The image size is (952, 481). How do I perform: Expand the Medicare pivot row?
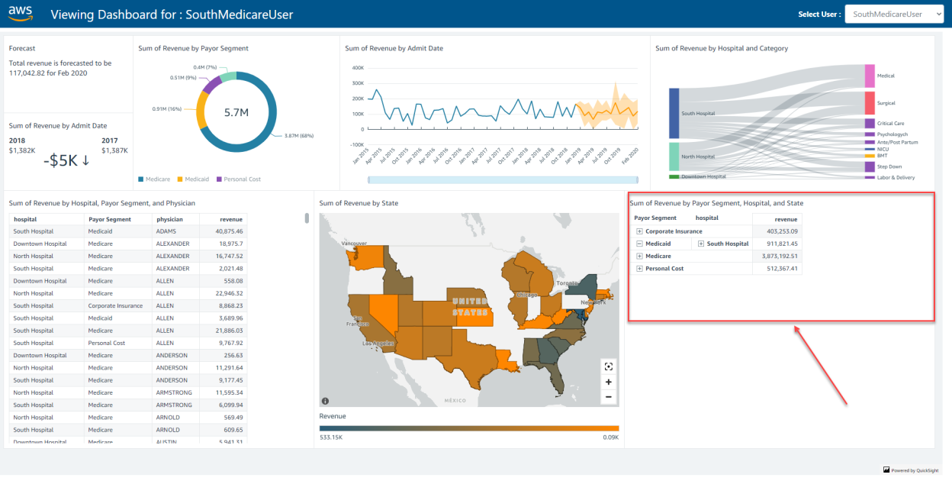coord(640,256)
